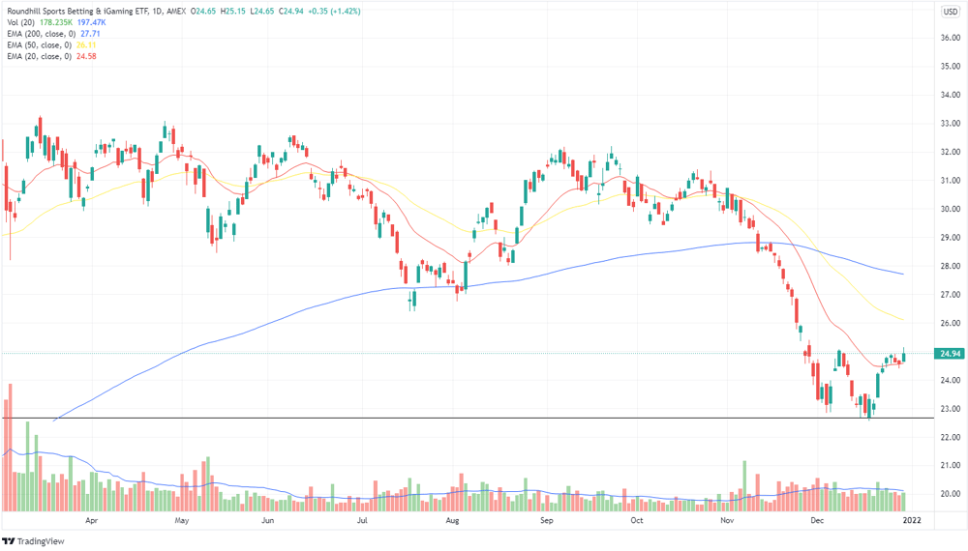Click the 24.58 EMA 20 value
Image resolution: width=968 pixels, height=551 pixels.
86,56
